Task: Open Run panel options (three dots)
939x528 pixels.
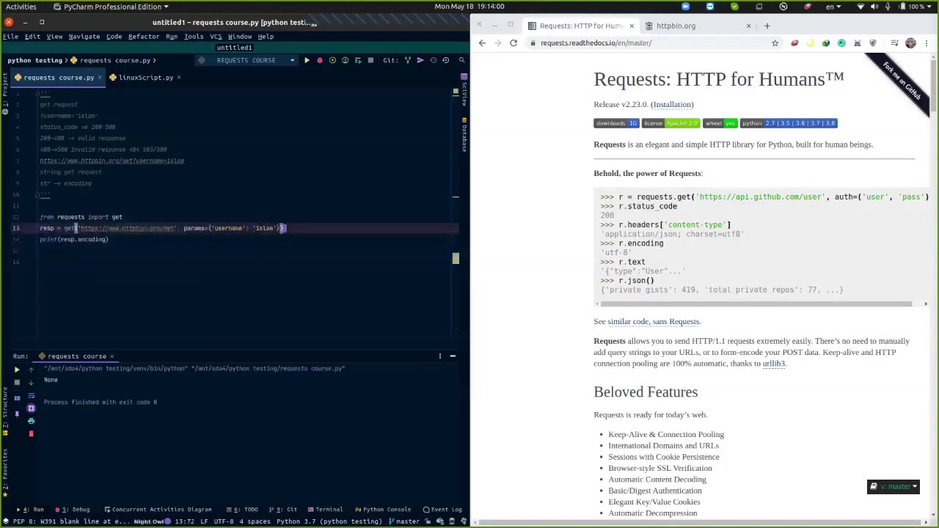Action: pyautogui.click(x=440, y=356)
